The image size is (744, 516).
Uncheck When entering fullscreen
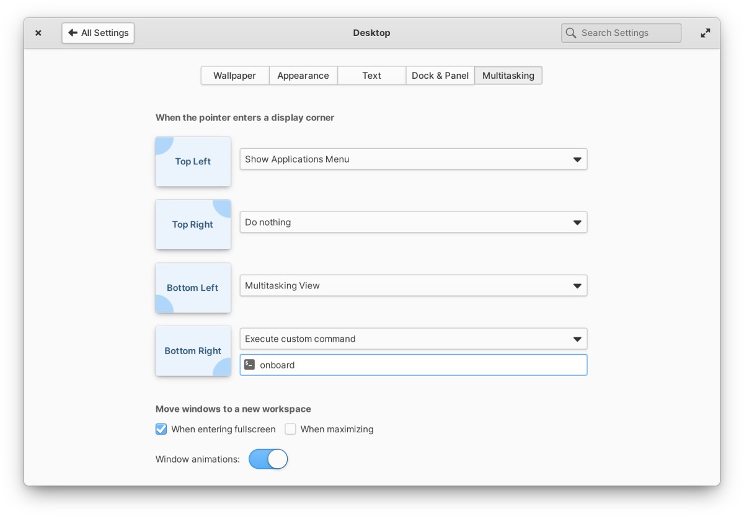point(161,429)
